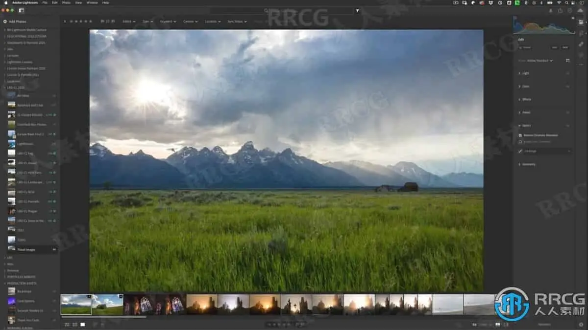
Task: Click the filmstrip horizontal scrollbar
Action: tap(103, 317)
